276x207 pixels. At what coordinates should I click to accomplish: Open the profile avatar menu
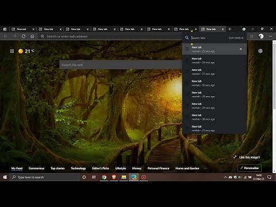click(261, 36)
